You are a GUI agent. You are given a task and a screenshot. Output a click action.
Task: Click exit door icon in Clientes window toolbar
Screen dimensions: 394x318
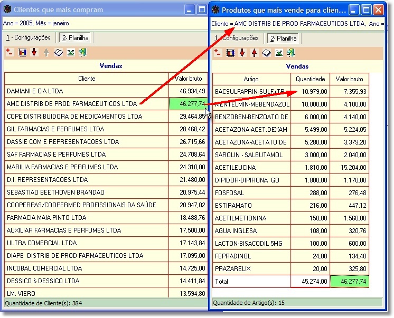[x=83, y=52]
